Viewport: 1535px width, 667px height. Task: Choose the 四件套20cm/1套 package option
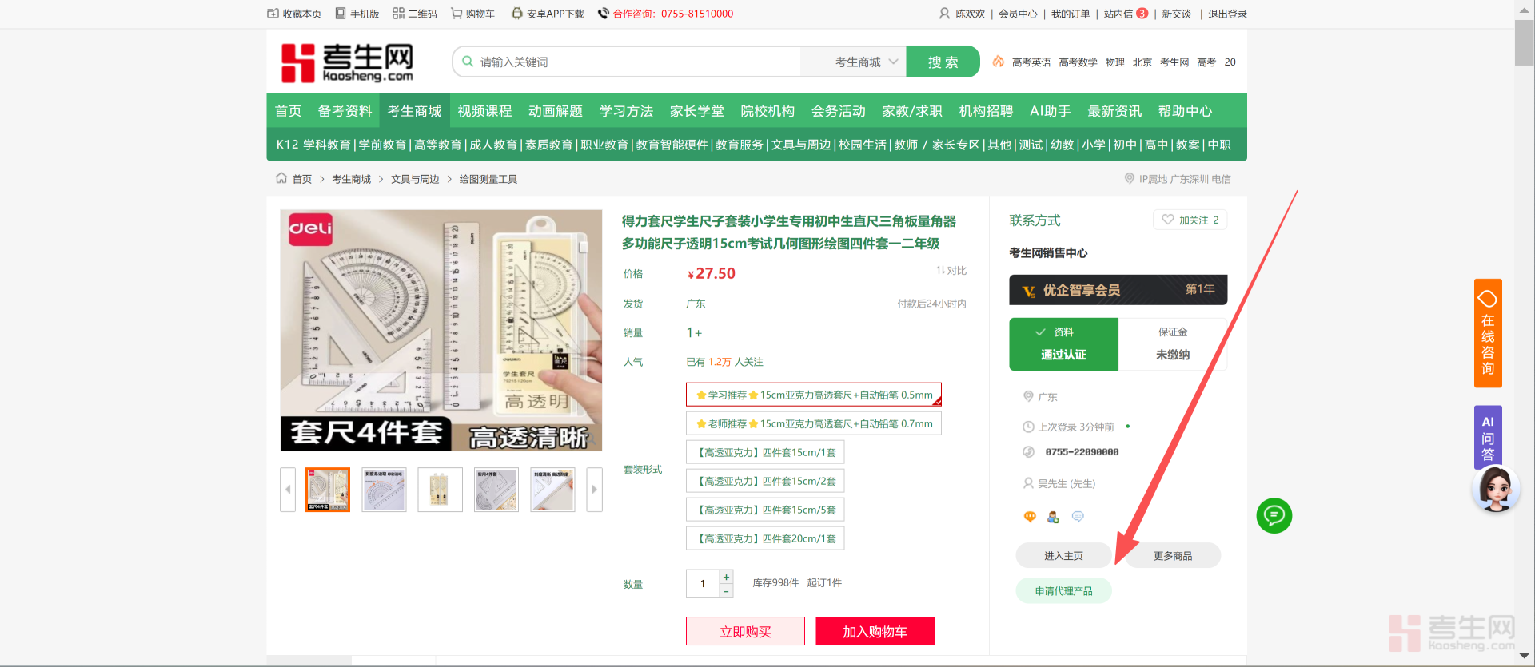[x=765, y=538]
